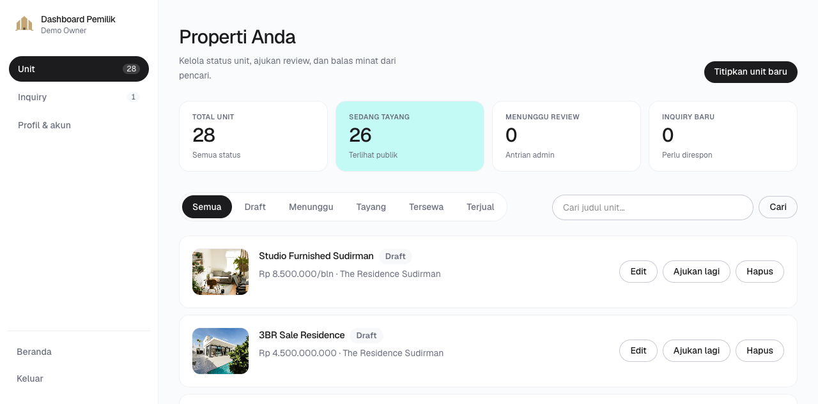Click the Rp 8.500.000/bln price text
Viewport: 818px width, 404px height.
(297, 274)
